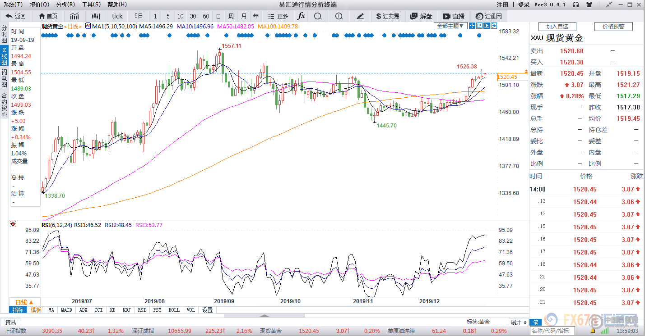
Task: Select the 10 minute period
Action: coord(181,16)
